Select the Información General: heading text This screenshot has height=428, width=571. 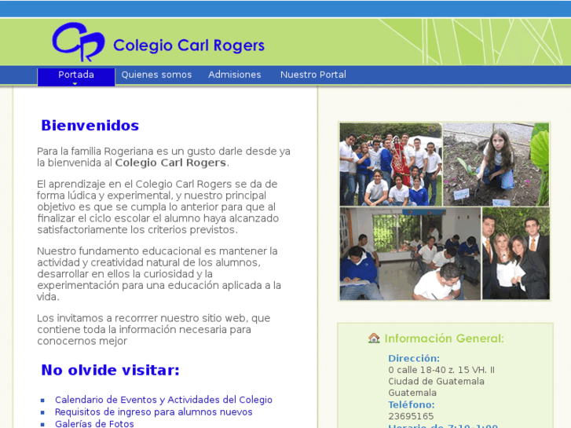(x=445, y=338)
